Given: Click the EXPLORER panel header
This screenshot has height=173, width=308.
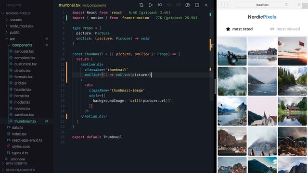Looking at the screenshot, I should click(13, 5).
